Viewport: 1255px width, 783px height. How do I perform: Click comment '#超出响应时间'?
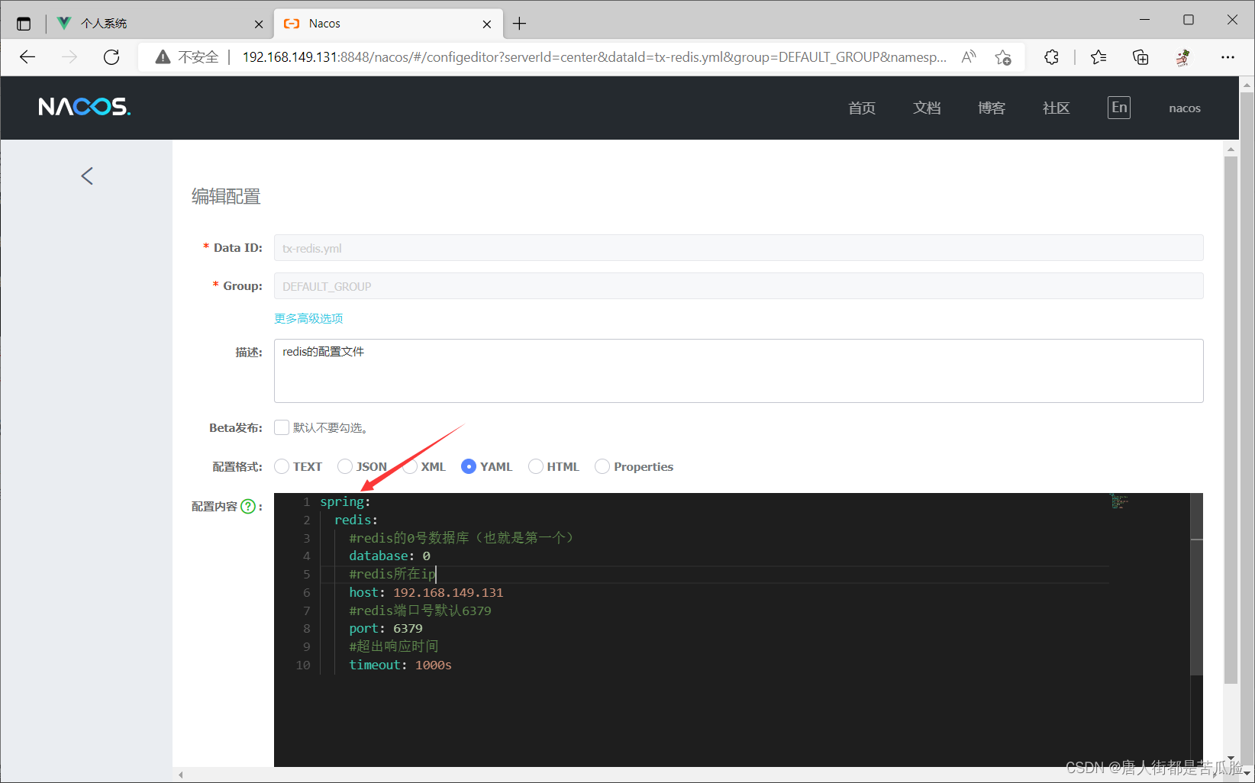(394, 646)
